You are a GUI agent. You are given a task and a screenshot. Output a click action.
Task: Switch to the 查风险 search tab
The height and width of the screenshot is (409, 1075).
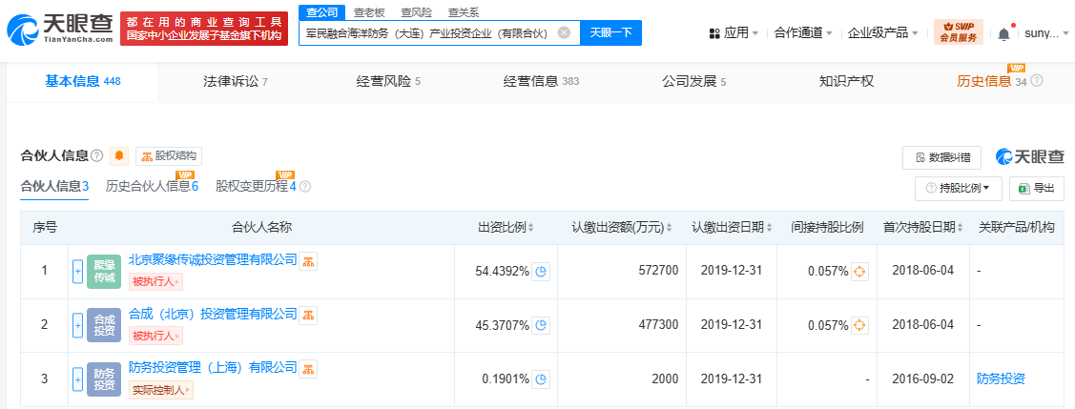coord(416,12)
